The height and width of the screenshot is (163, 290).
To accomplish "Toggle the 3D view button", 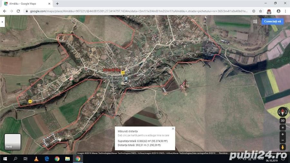I will click(x=282, y=120).
